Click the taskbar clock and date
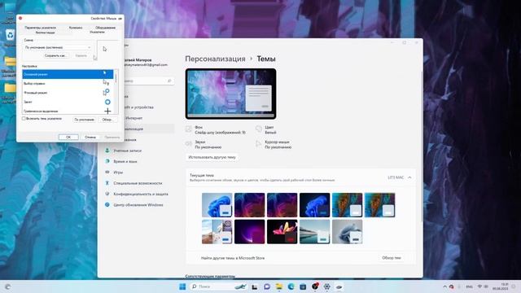521x293 pixels. point(501,286)
